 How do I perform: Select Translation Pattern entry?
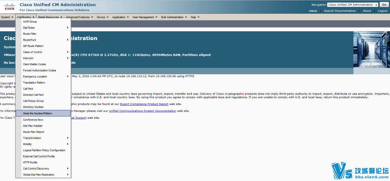pyautogui.click(x=43, y=83)
